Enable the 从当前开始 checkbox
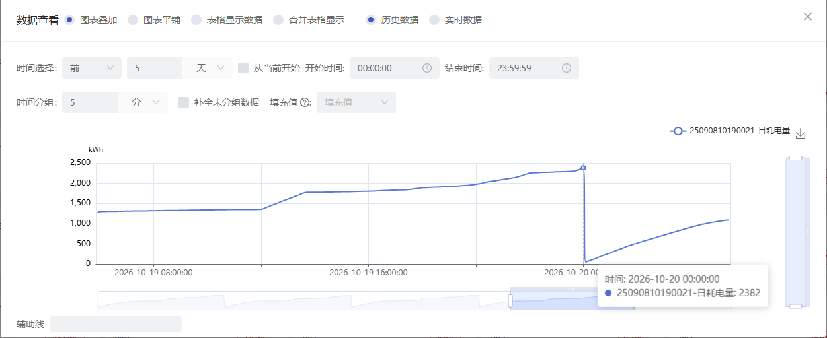The image size is (827, 338). (x=243, y=68)
